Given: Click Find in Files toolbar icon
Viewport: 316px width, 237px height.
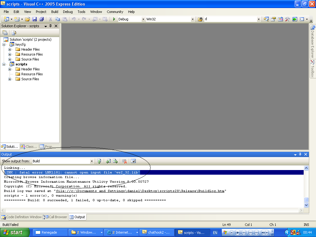Looking at the screenshot, I should (x=200, y=19).
